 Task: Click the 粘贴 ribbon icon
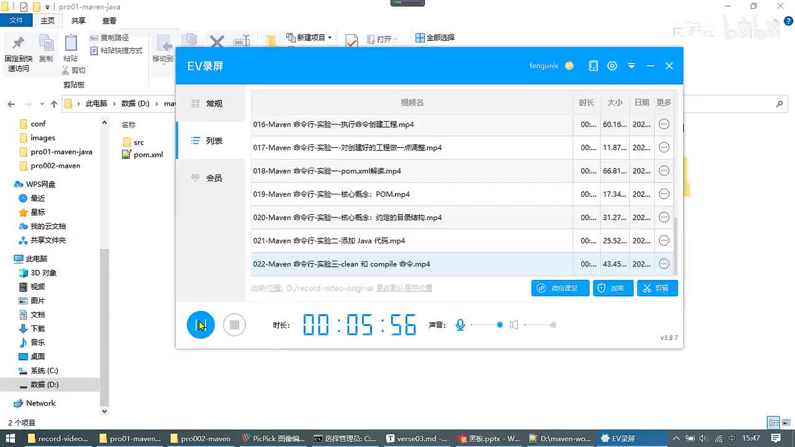point(70,48)
